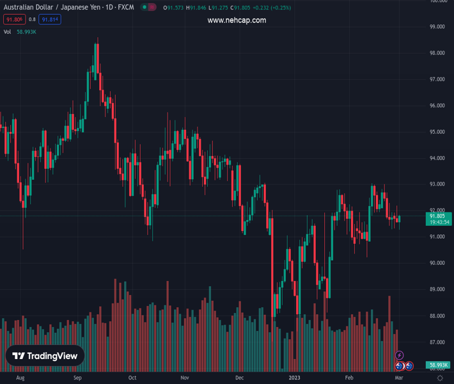This screenshot has height=384, width=454.
Task: Click the Feb label on time axis
Action: [x=349, y=378]
